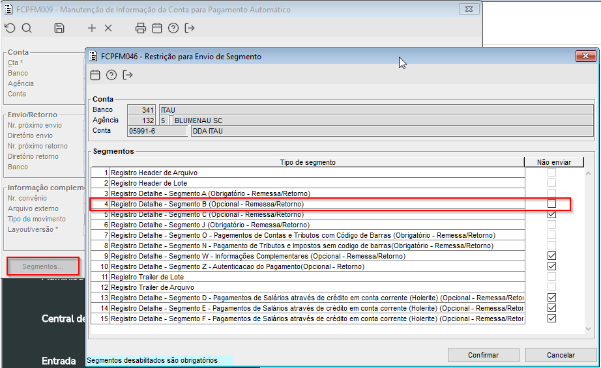Open calendar icon in FCPFM046 dialog

[95, 75]
